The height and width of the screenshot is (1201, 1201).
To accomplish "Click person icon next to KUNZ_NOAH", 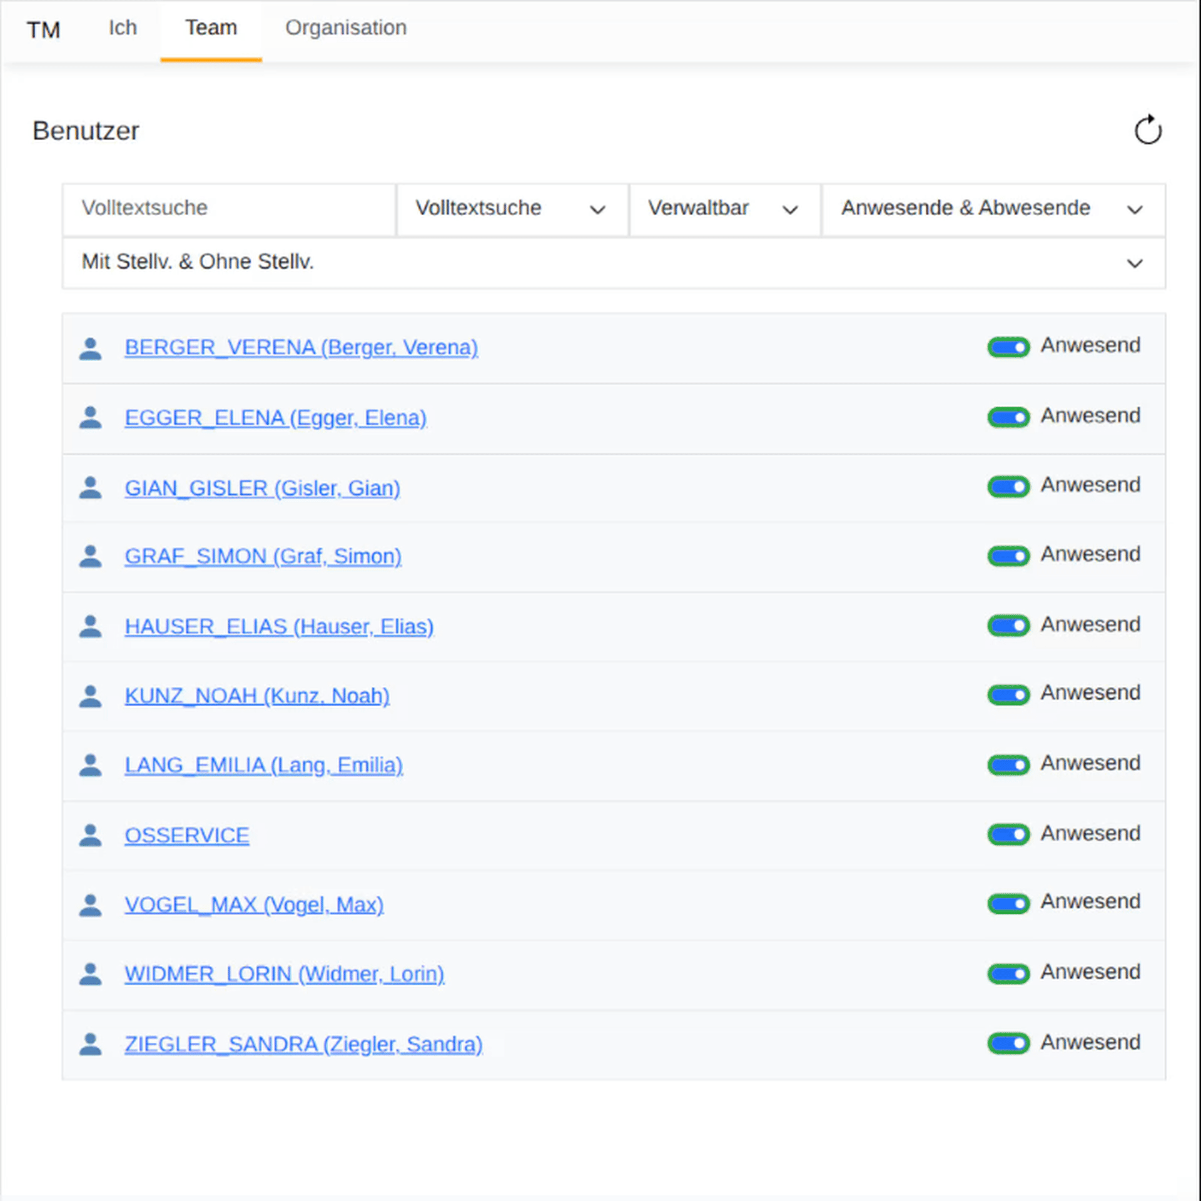I will point(90,696).
